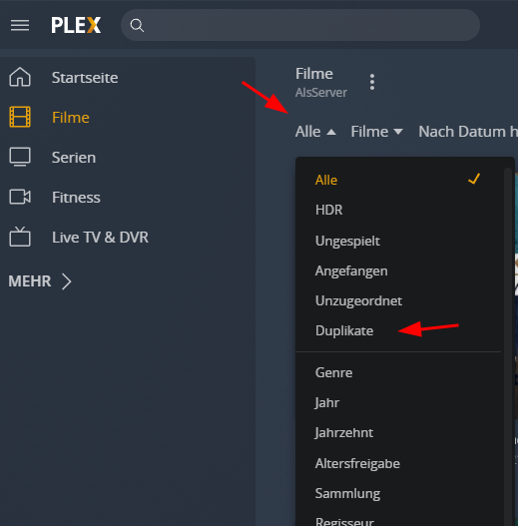Choose HDR from the filter list
Screen dimensions: 518x526
[x=328, y=210]
